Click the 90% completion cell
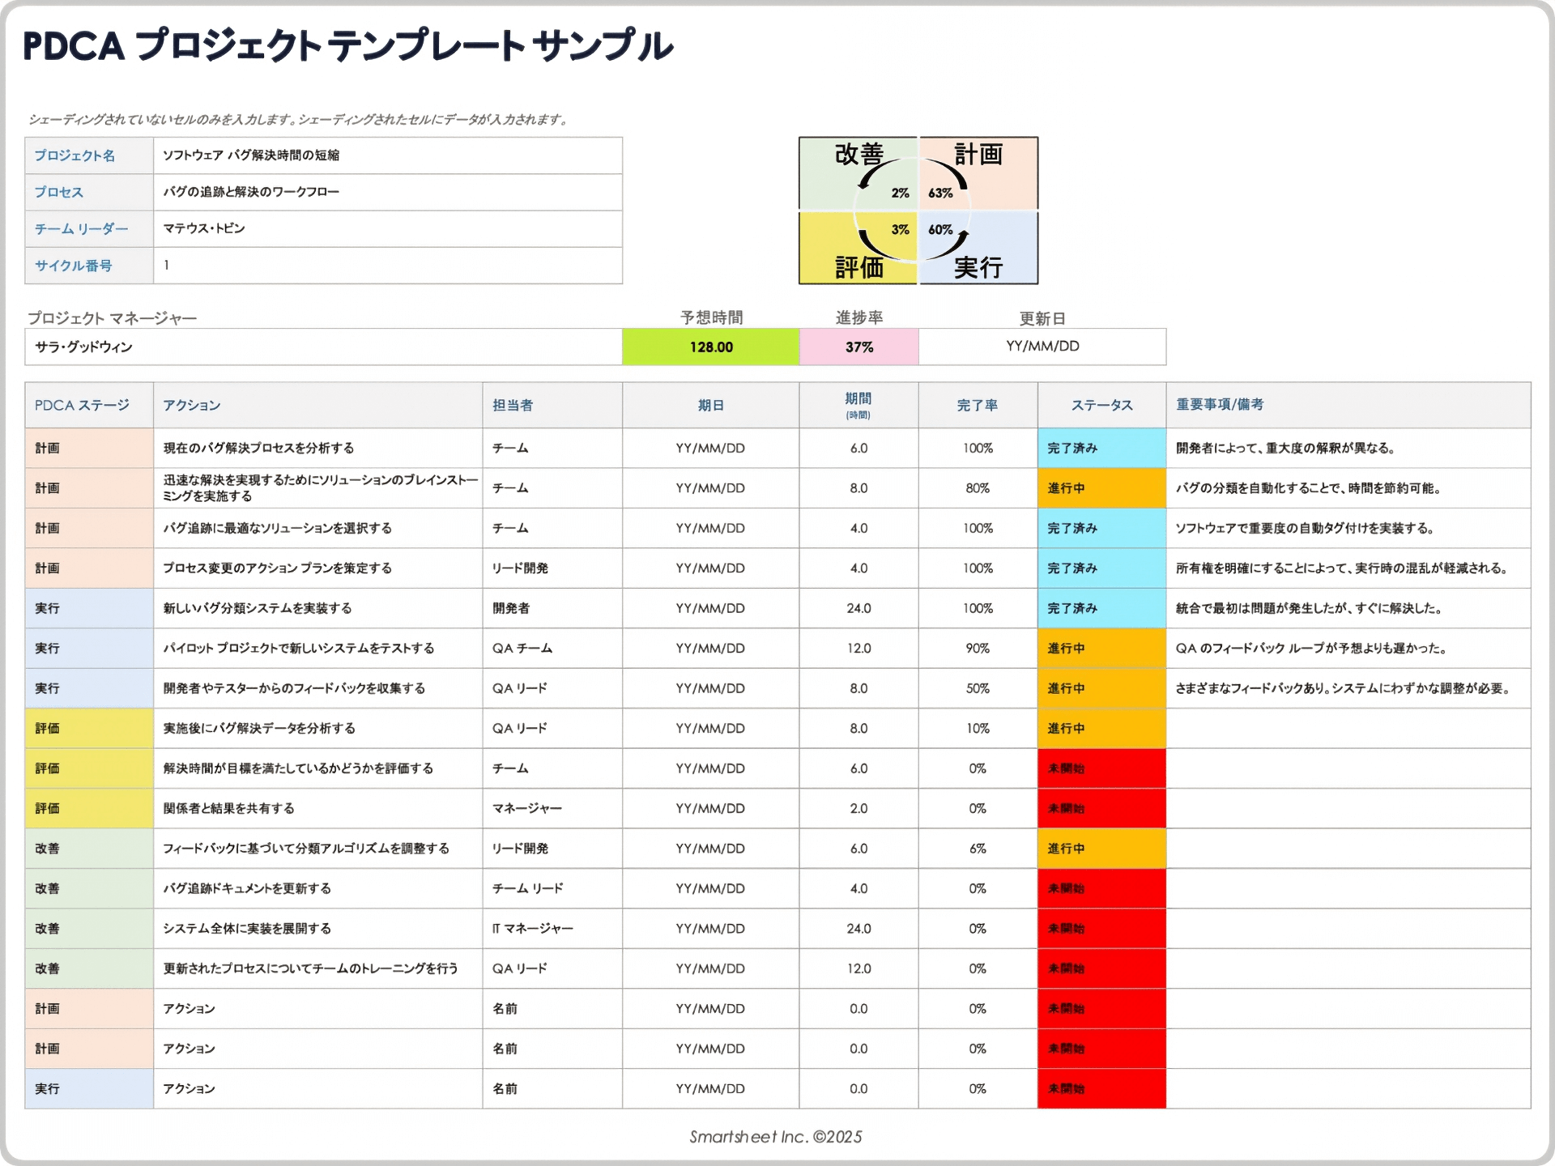The height and width of the screenshot is (1166, 1555). 978,649
